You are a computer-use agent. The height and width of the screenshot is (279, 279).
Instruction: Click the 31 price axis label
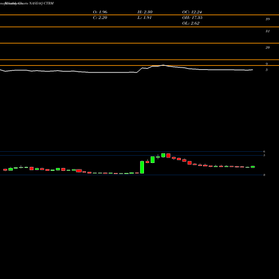point(267,31)
